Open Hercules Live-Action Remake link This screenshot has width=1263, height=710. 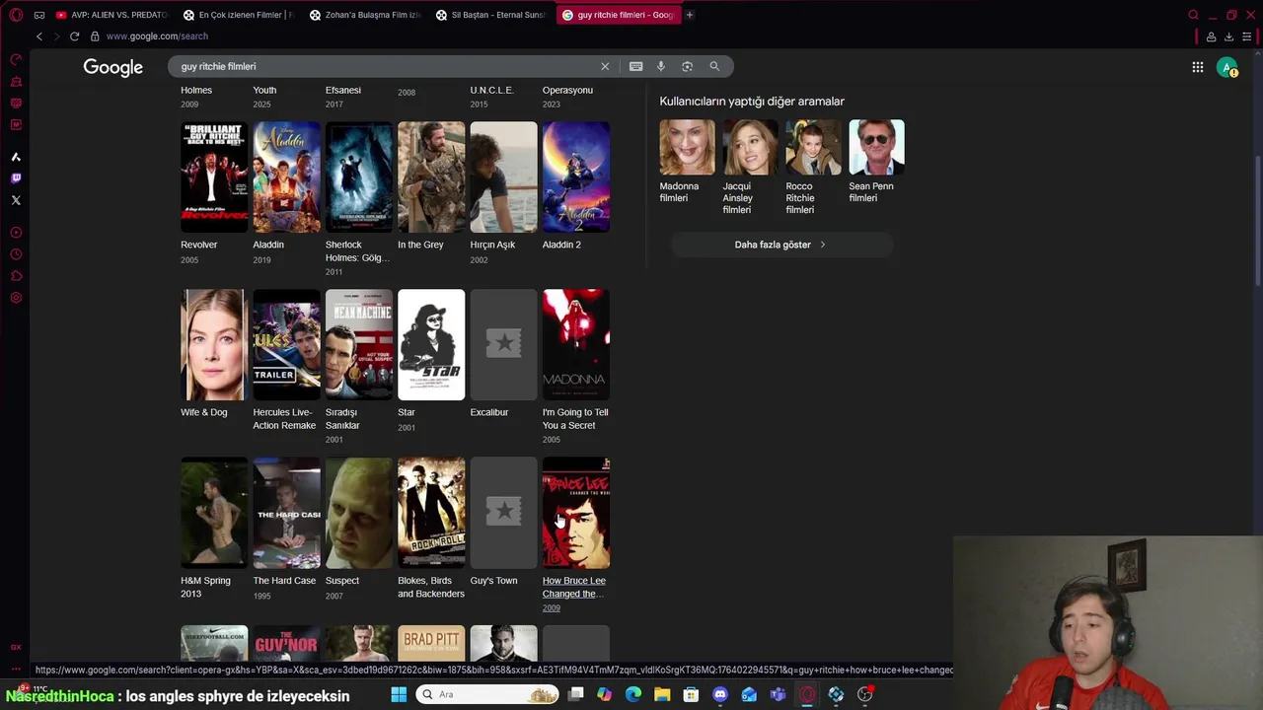[284, 419]
